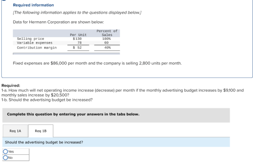This screenshot has width=253, height=163.
Task: Choose the No radio button
Action: [5, 158]
